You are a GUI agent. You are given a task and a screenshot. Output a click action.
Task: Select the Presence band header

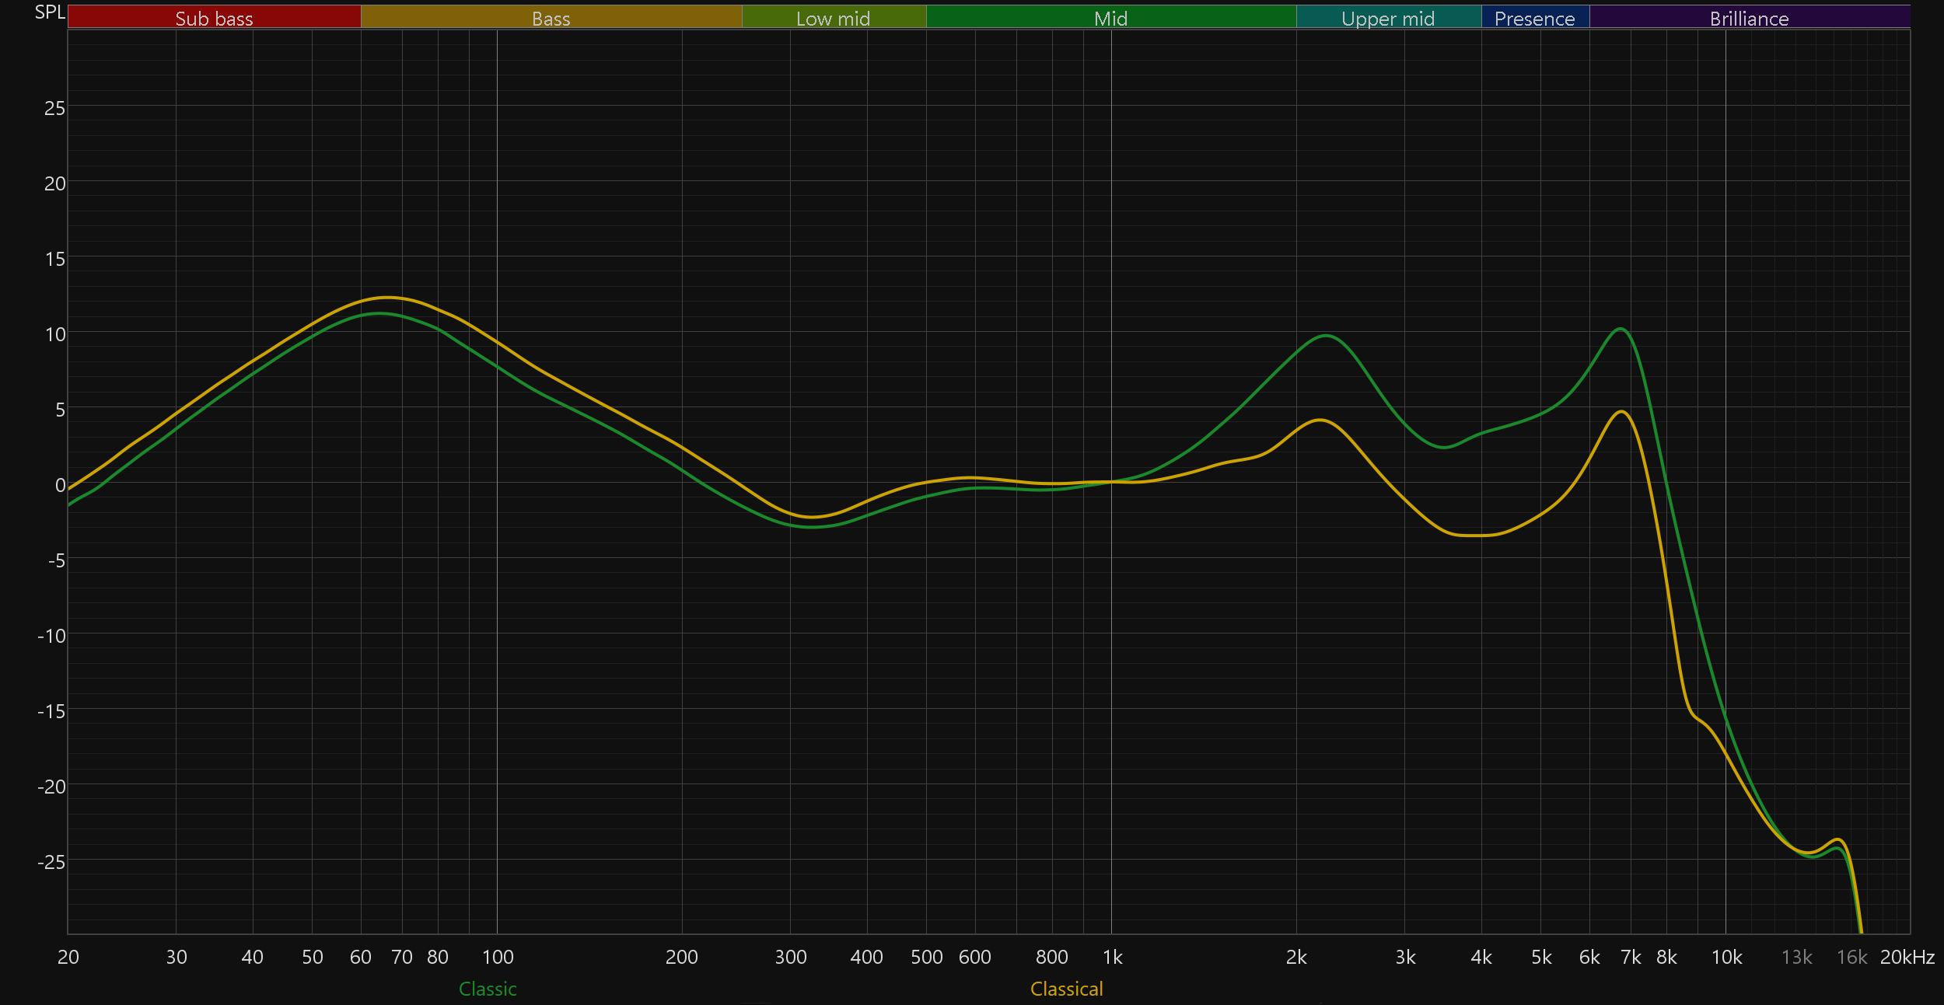pyautogui.click(x=1534, y=18)
